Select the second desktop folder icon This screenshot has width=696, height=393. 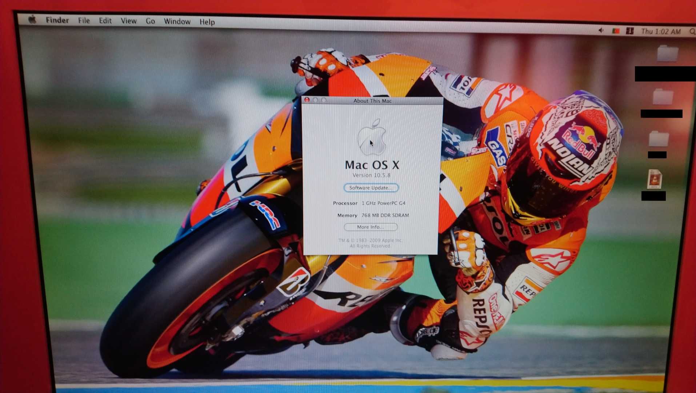[663, 97]
